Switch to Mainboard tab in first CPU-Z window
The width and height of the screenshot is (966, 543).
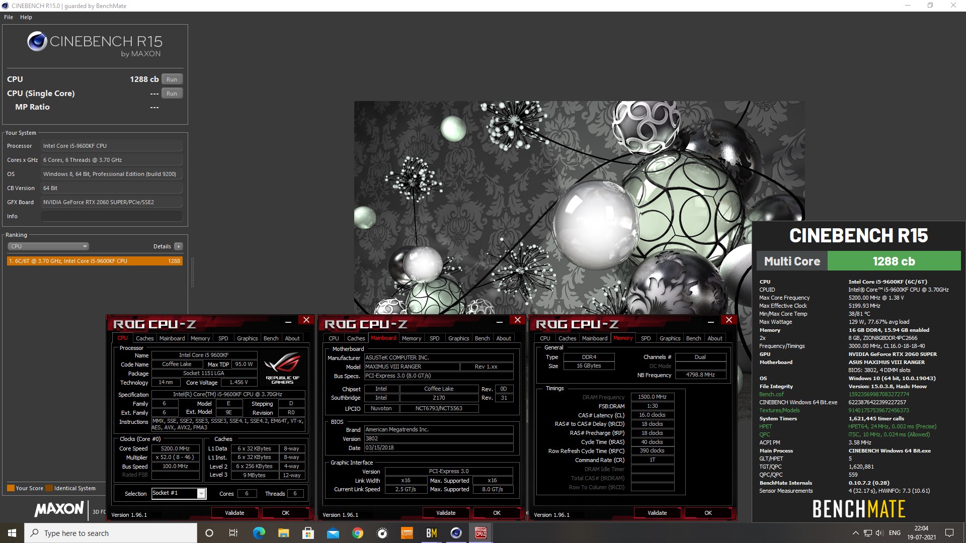click(x=172, y=338)
